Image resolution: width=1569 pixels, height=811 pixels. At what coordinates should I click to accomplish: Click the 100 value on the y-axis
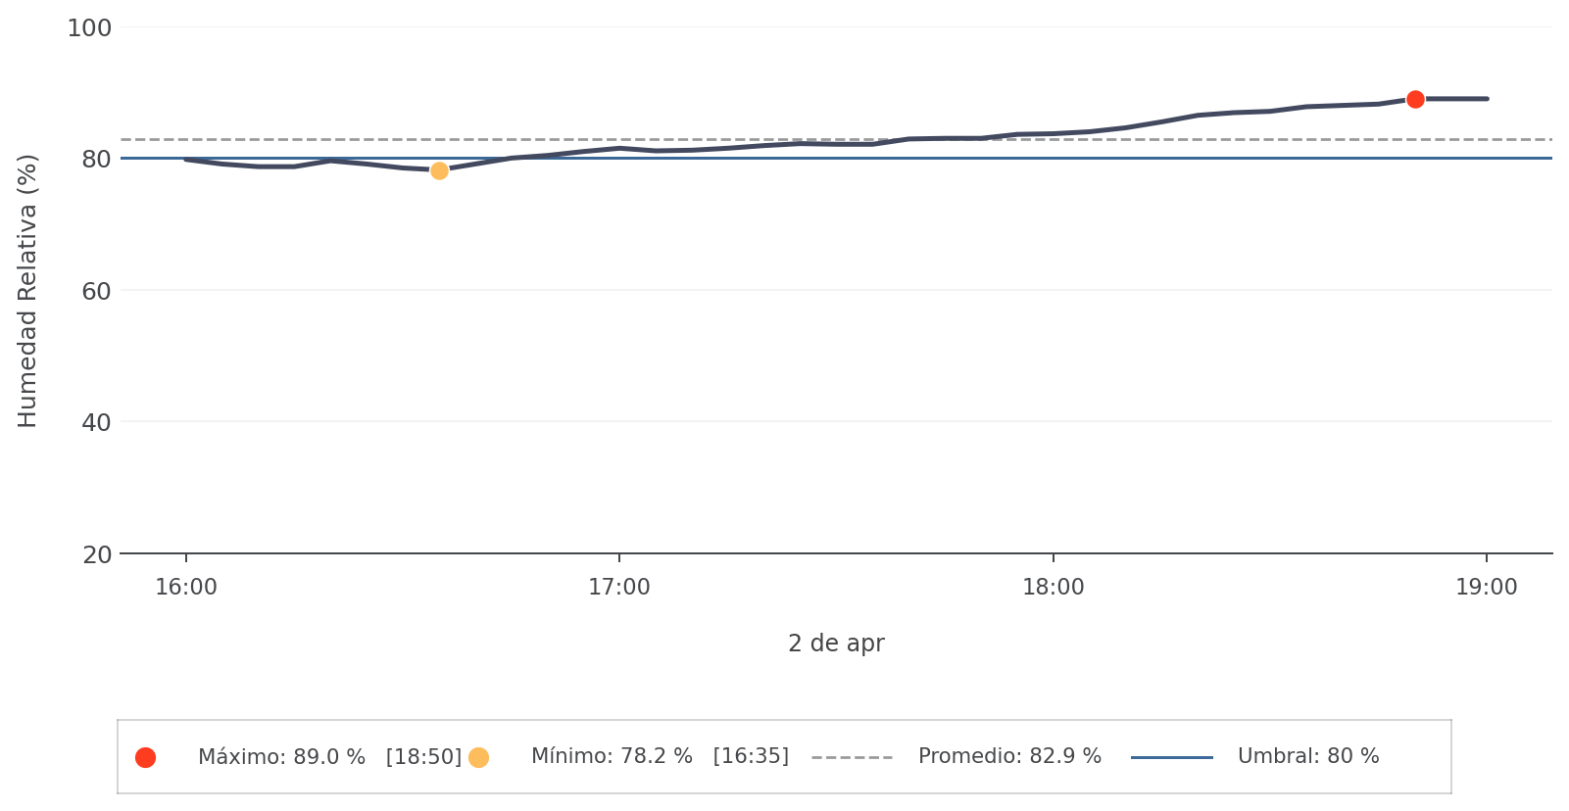89,28
